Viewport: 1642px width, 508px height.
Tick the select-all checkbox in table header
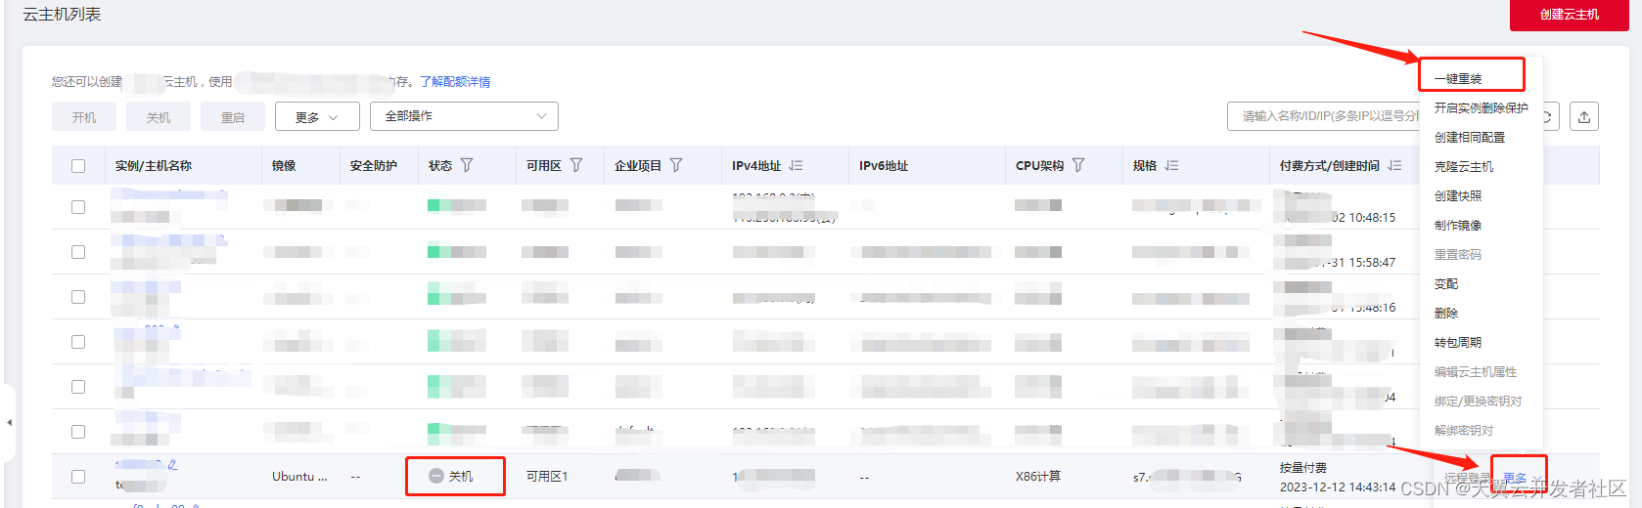pyautogui.click(x=78, y=166)
